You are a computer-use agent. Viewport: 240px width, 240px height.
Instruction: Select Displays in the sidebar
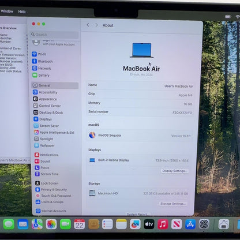(x=43, y=119)
